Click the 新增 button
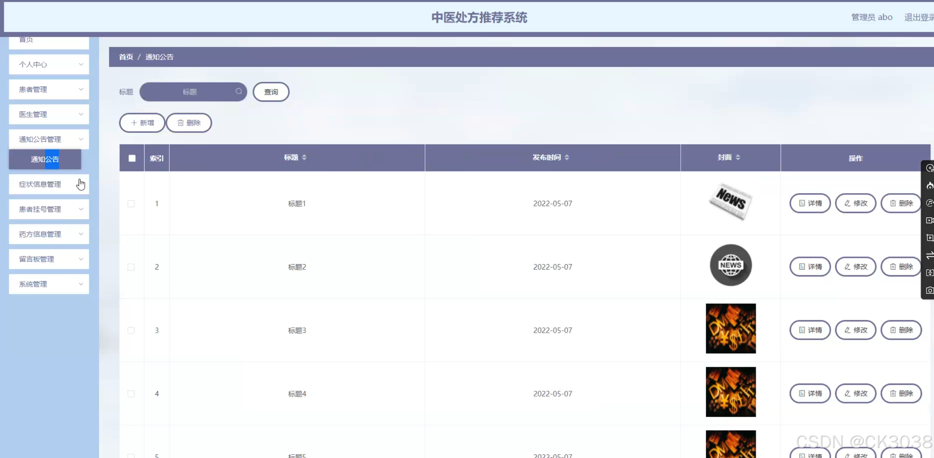 click(142, 123)
